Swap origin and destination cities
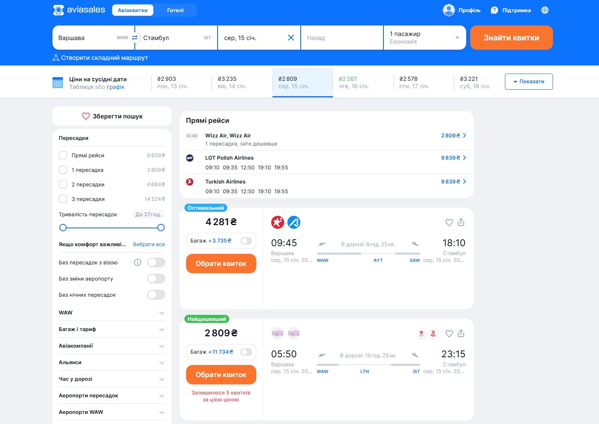The width and height of the screenshot is (599, 424). tap(135, 38)
